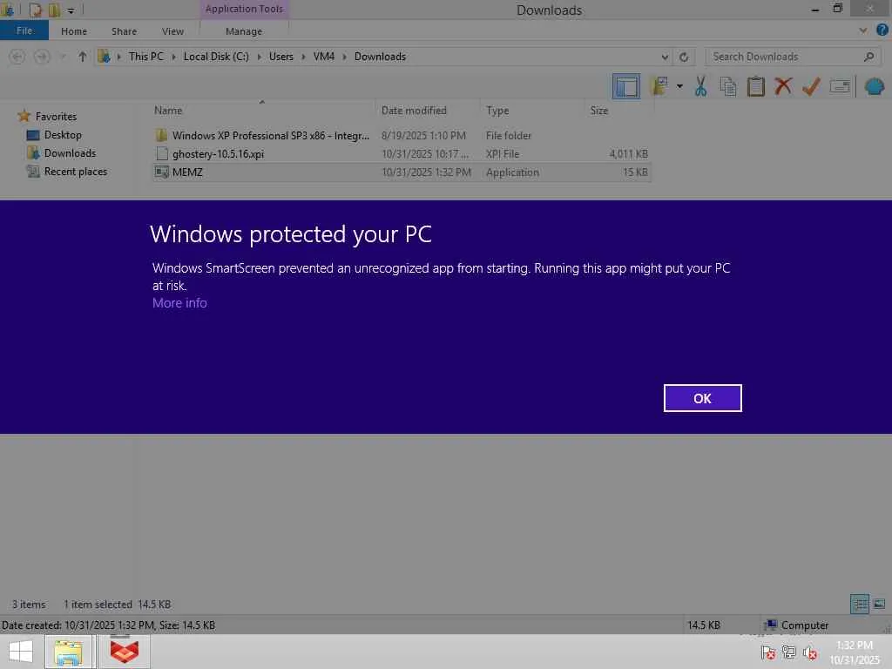Screen dimensions: 892x669
Task: Switch to large thumbnails view icon
Action: click(x=879, y=605)
